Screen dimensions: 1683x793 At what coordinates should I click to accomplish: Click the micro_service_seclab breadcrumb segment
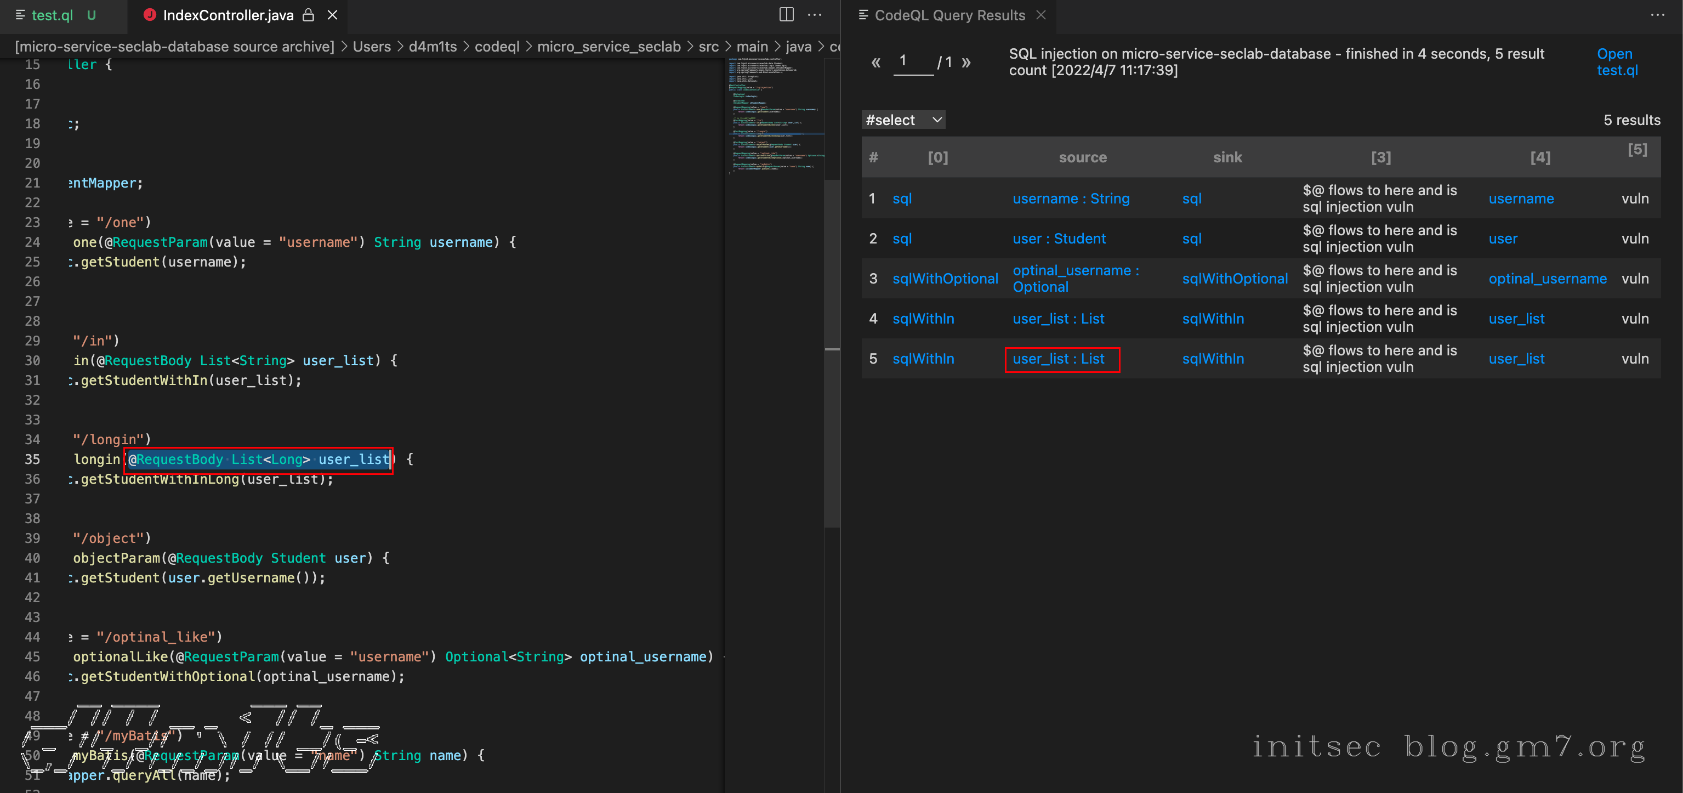609,47
